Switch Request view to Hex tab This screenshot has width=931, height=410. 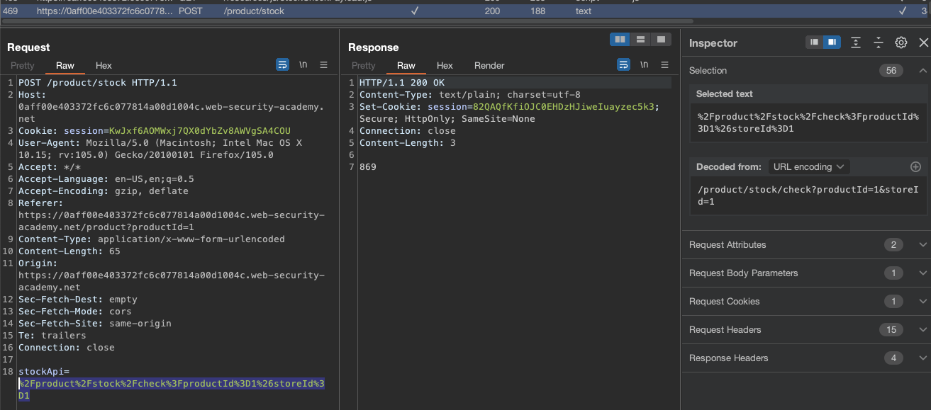click(x=104, y=66)
